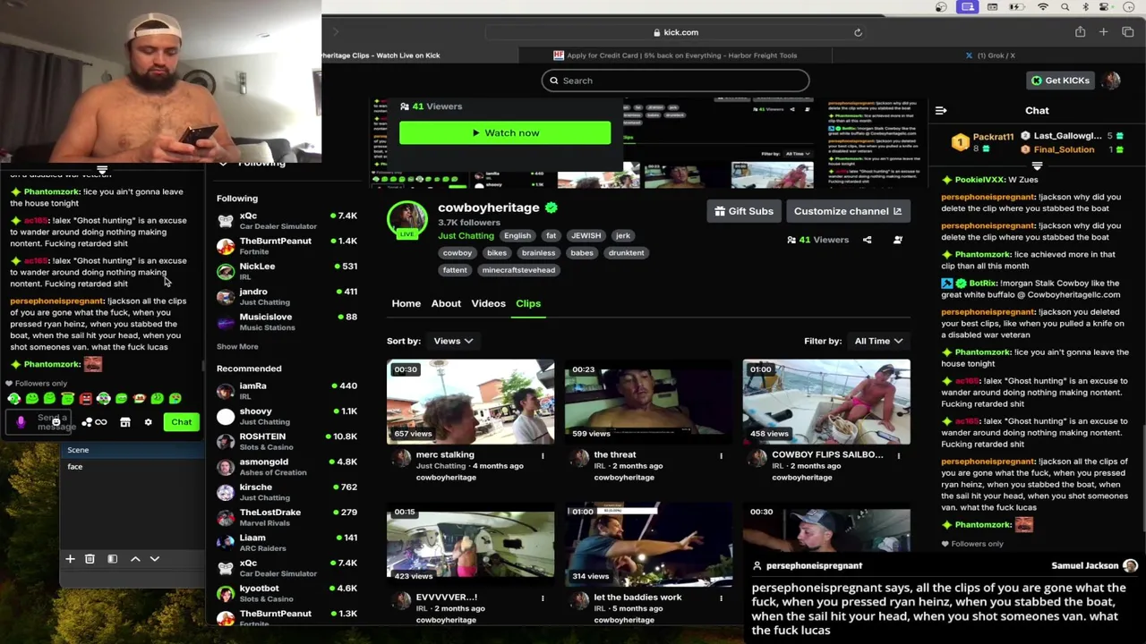Open the Sort by Views dropdown
Viewport: 1146px width, 644px height.
click(x=453, y=341)
